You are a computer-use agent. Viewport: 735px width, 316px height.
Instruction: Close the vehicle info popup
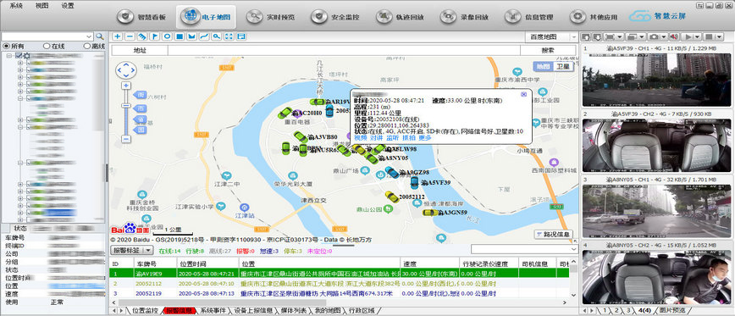pyautogui.click(x=523, y=94)
